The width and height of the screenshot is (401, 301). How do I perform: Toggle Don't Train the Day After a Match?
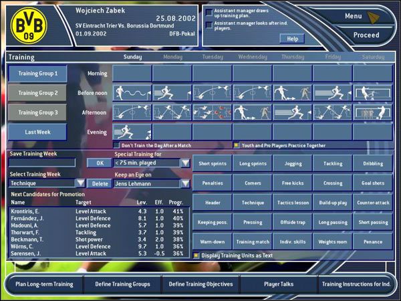(116, 144)
